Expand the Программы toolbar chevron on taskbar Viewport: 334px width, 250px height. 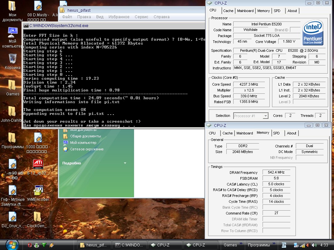pyautogui.click(x=274, y=243)
